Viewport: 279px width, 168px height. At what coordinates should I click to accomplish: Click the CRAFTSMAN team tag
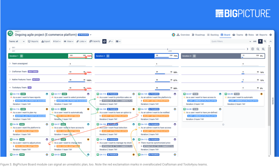coord(33,72)
